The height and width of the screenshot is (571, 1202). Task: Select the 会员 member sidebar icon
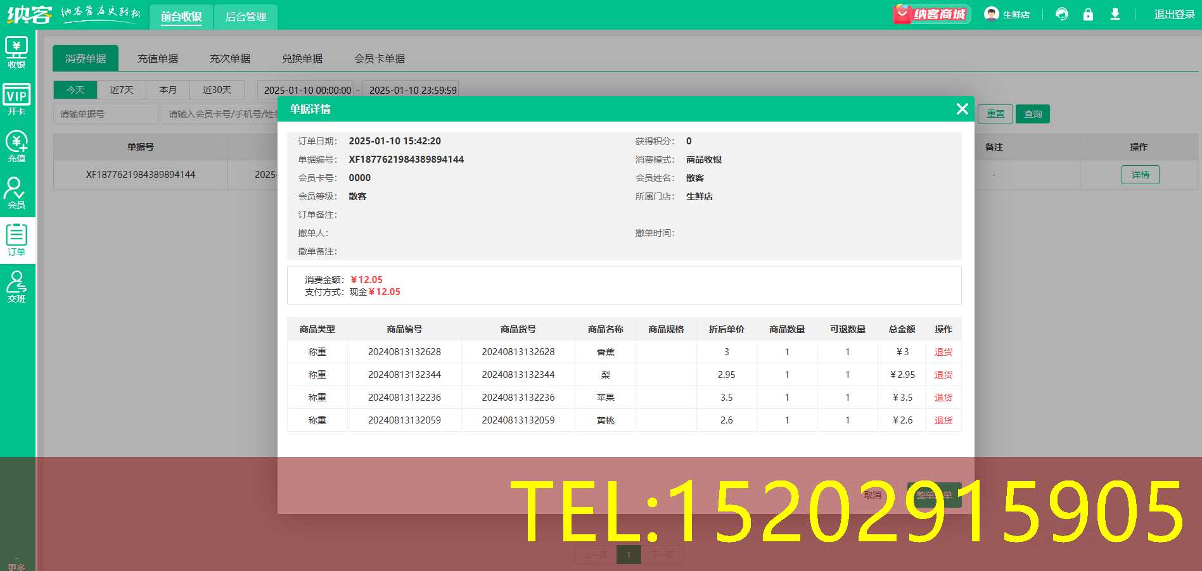pos(16,193)
